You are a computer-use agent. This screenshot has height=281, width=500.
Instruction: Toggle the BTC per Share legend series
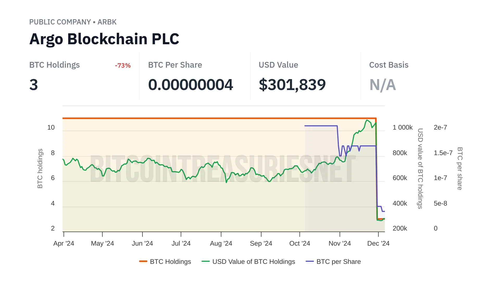[339, 261]
